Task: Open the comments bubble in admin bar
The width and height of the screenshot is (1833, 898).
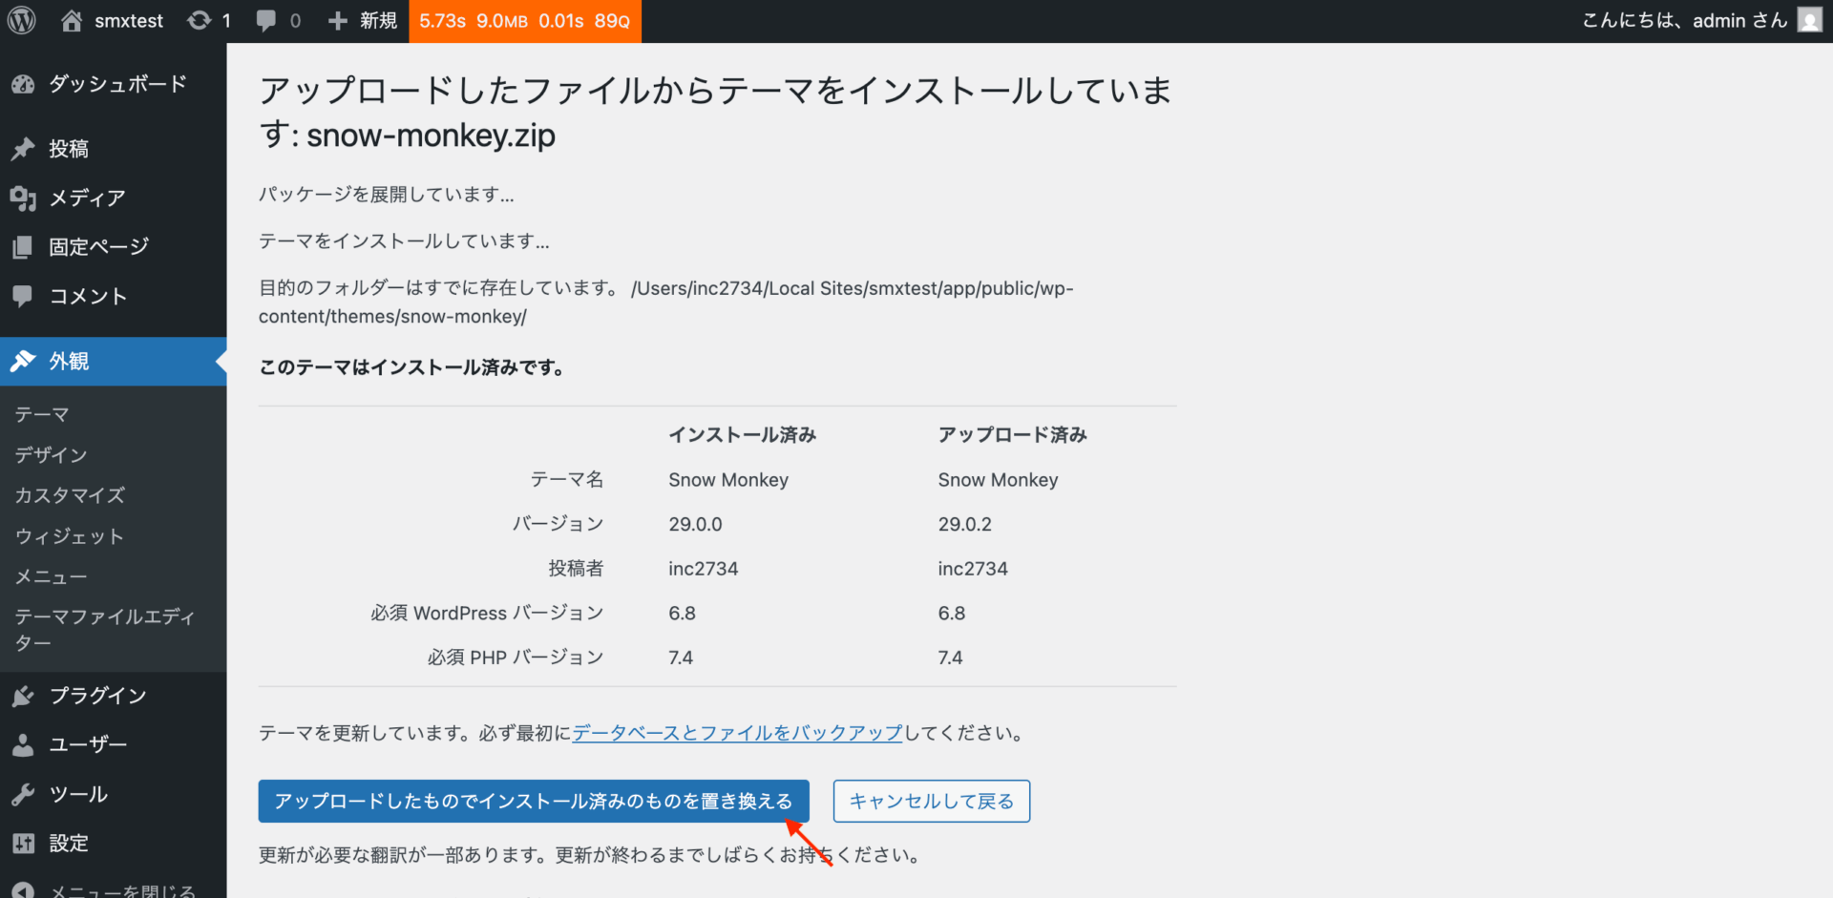Action: coord(265,21)
